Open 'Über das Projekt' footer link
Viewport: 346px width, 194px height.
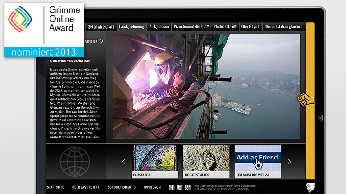[x=86, y=187]
